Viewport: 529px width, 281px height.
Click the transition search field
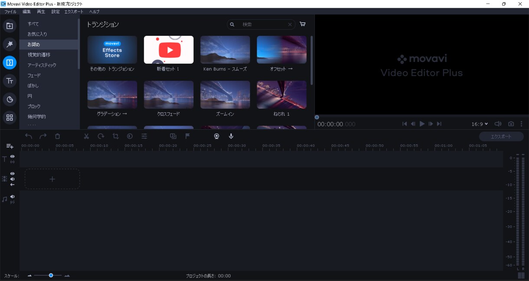pos(261,25)
